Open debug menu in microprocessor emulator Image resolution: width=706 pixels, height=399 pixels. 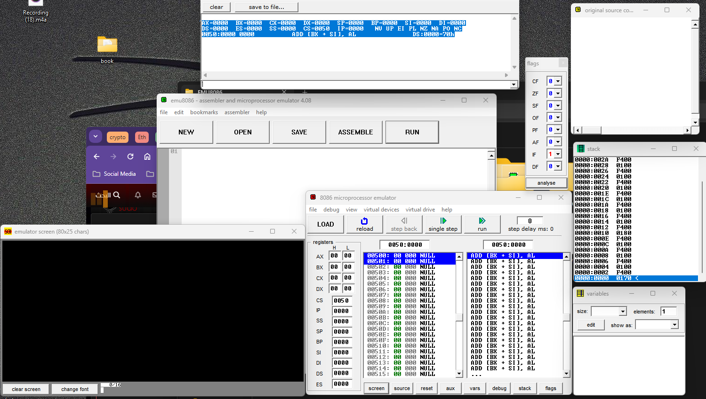click(x=331, y=210)
